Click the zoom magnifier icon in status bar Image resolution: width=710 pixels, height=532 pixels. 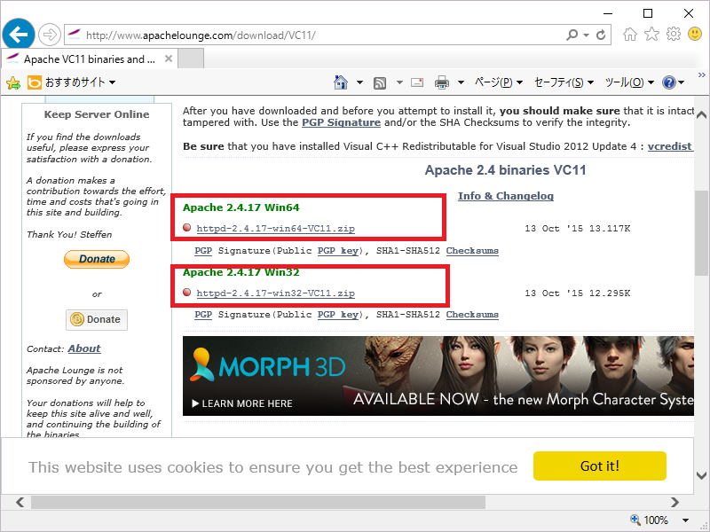(x=635, y=520)
